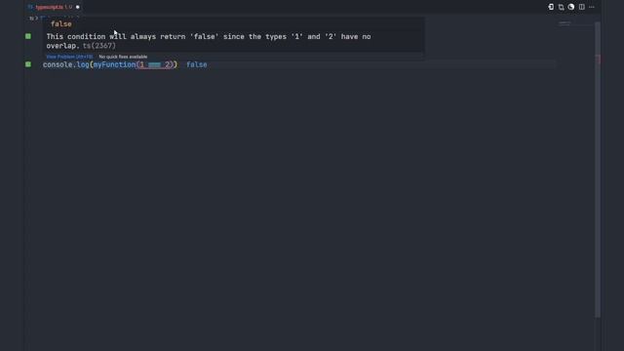
Task: Click the View Problem link in hover popup
Action: point(69,57)
